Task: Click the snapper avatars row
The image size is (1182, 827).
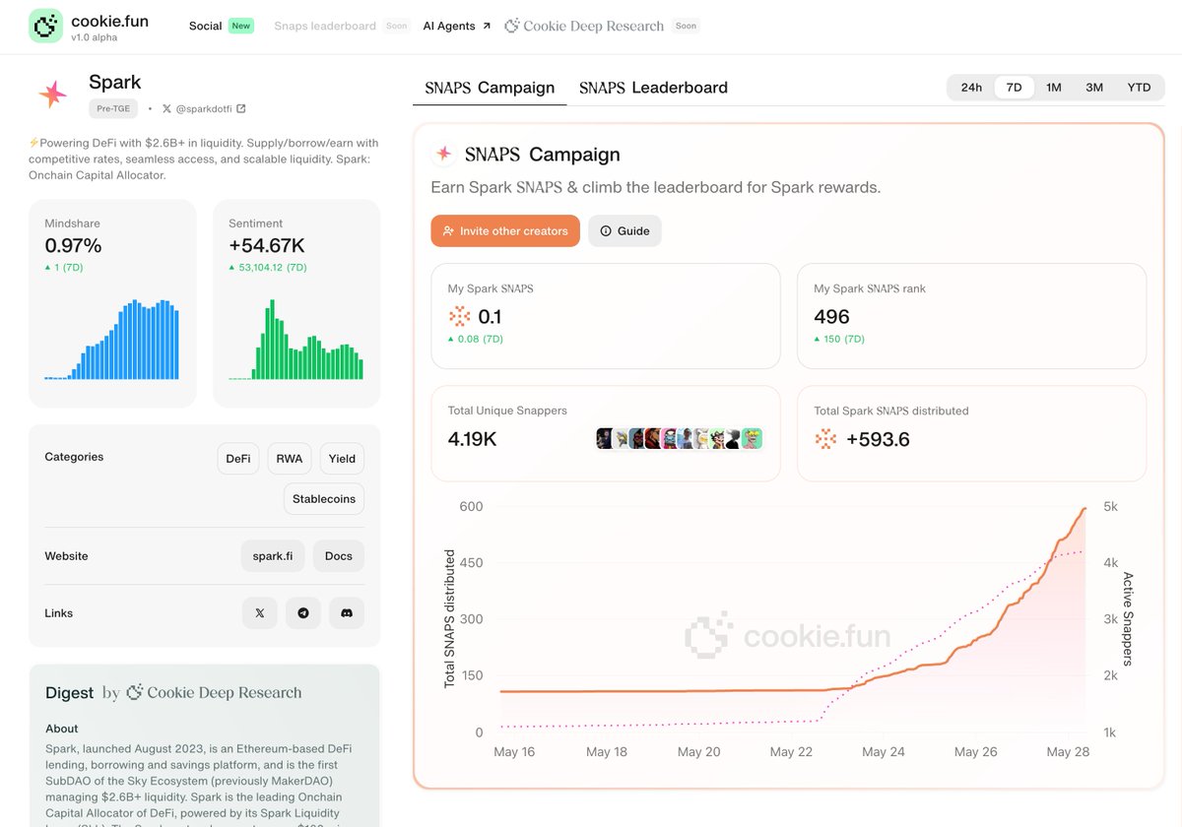Action: pyautogui.click(x=680, y=439)
